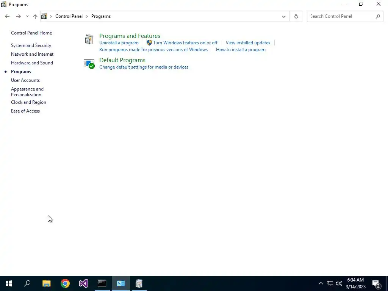388x291 pixels.
Task: Click How to install a program
Action: [x=241, y=50]
